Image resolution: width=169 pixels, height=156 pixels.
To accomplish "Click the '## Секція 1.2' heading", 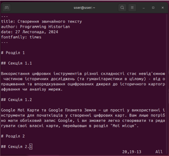I will coord(17,100).
